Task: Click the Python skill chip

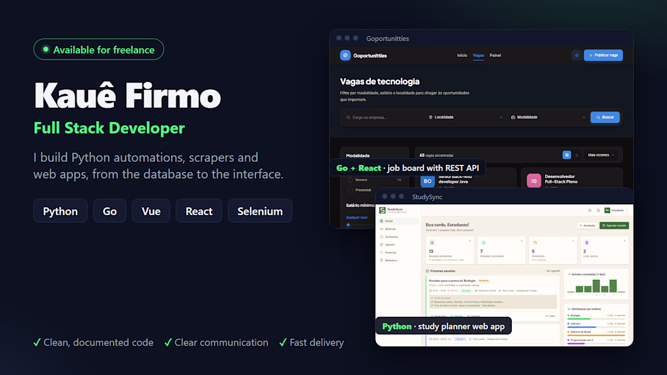Action: [x=61, y=211]
